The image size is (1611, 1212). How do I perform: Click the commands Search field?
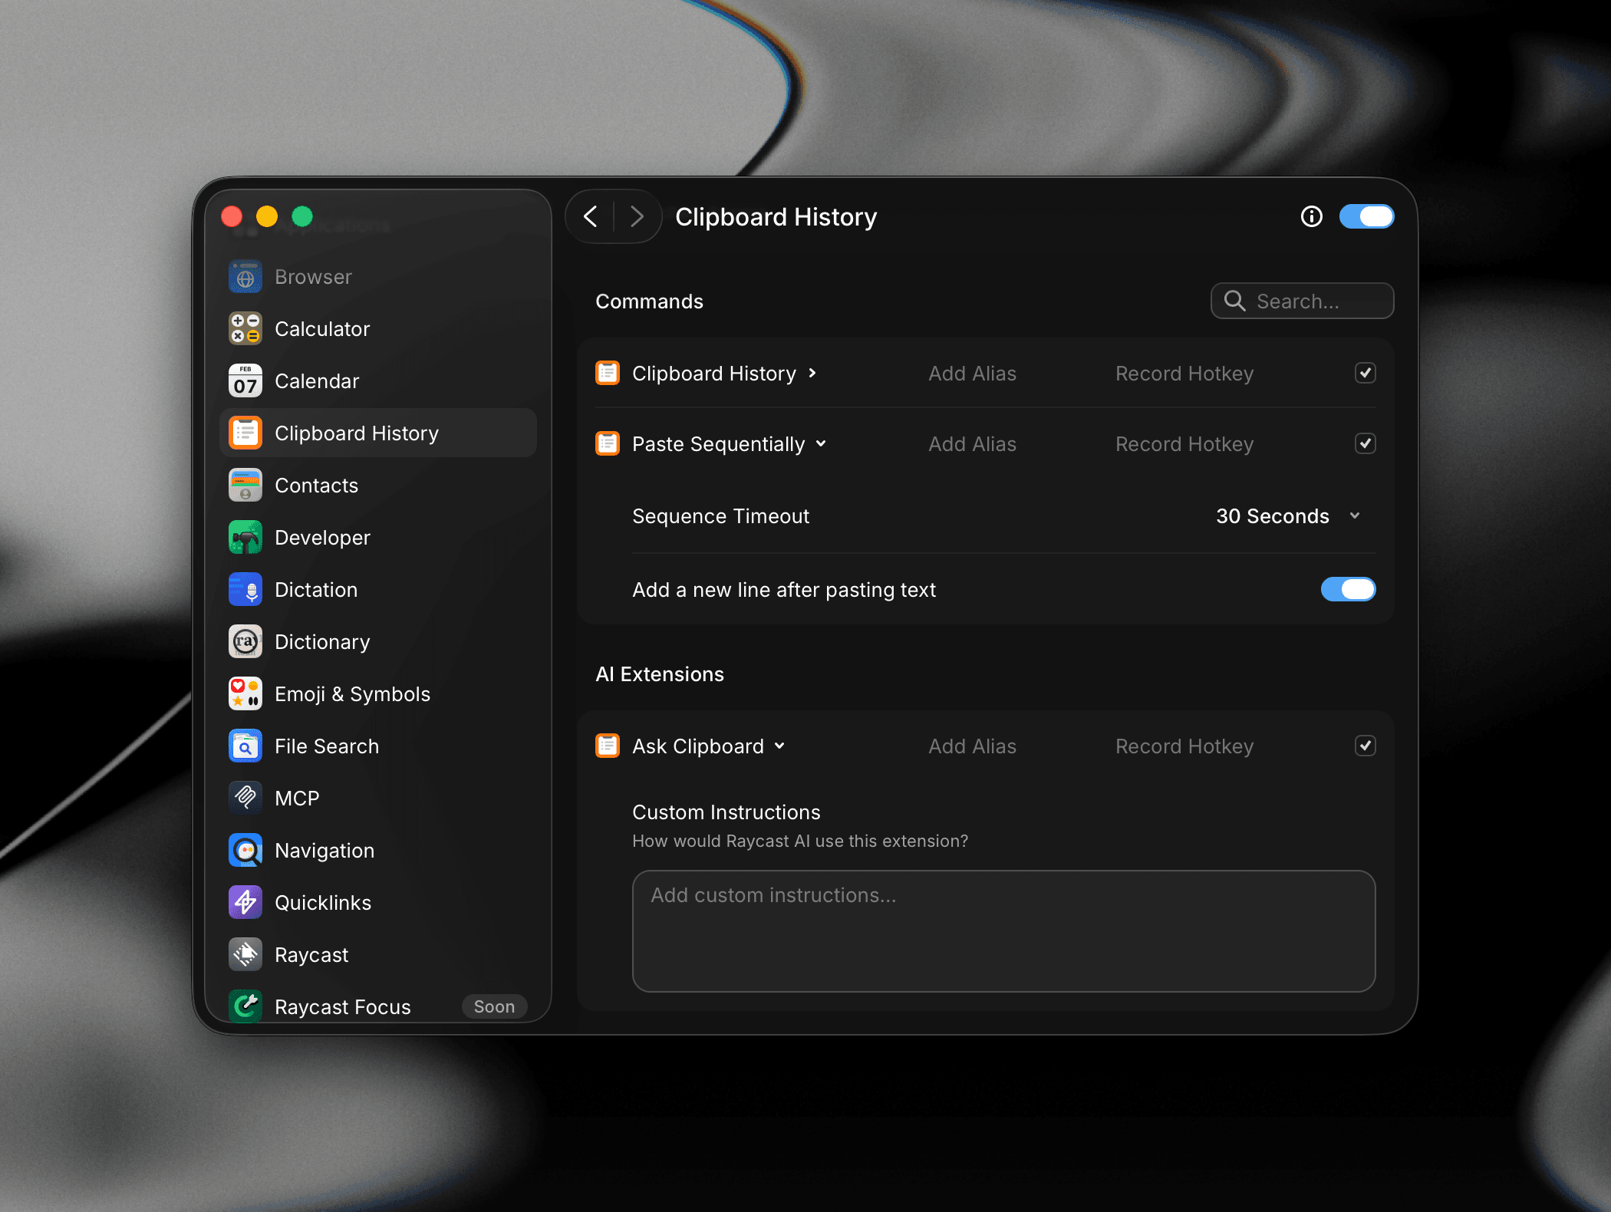pyautogui.click(x=1303, y=301)
